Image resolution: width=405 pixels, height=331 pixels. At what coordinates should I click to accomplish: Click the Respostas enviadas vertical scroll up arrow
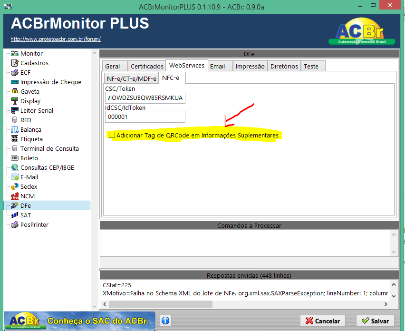point(394,284)
